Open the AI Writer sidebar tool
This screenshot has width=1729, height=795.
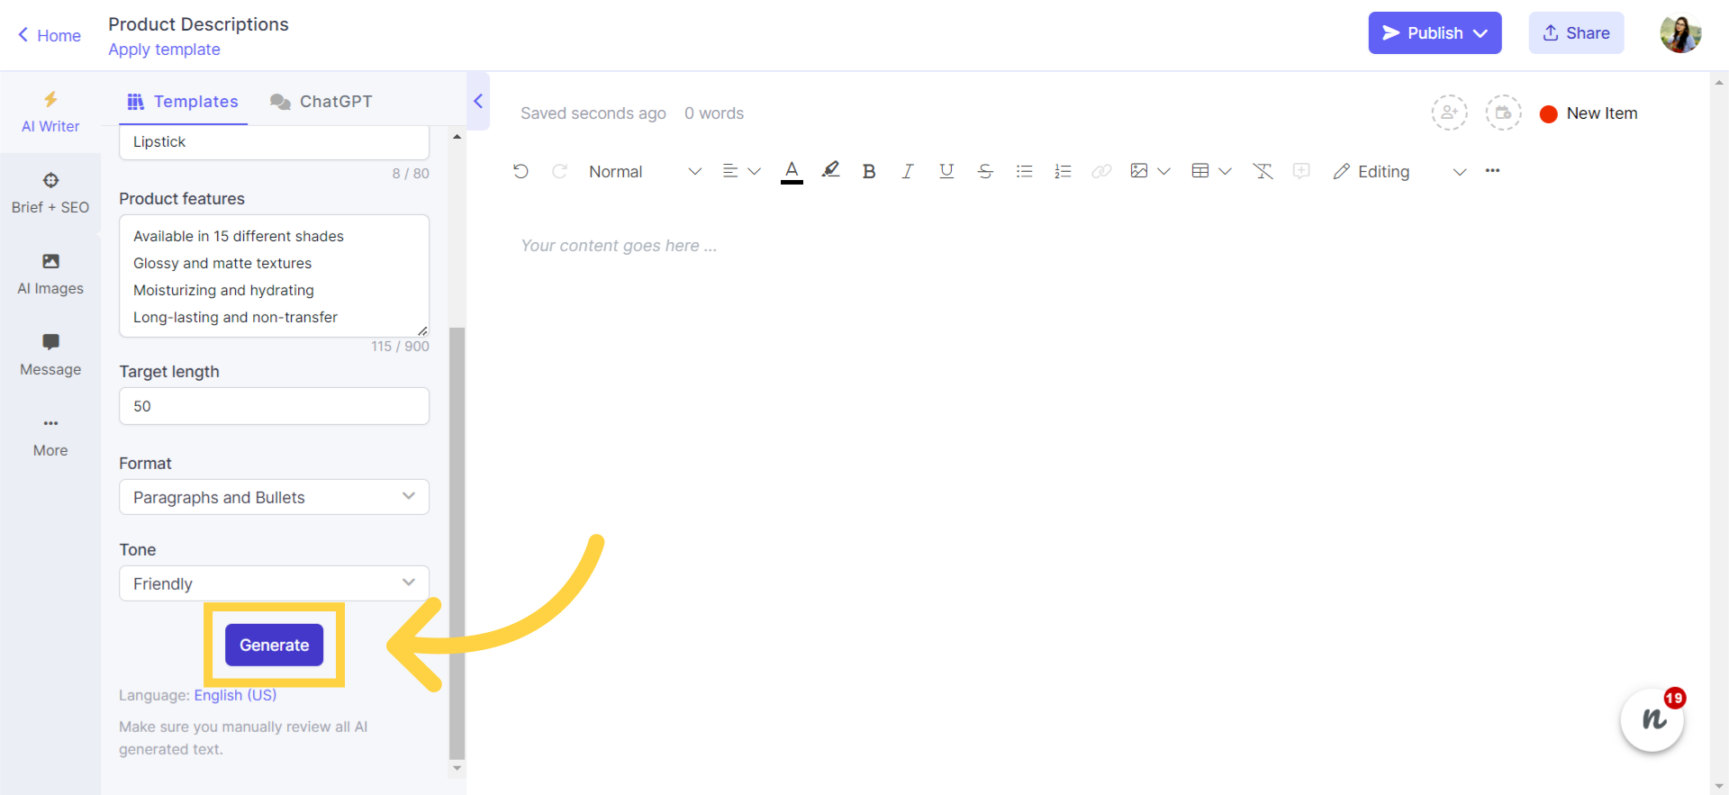[50, 113]
